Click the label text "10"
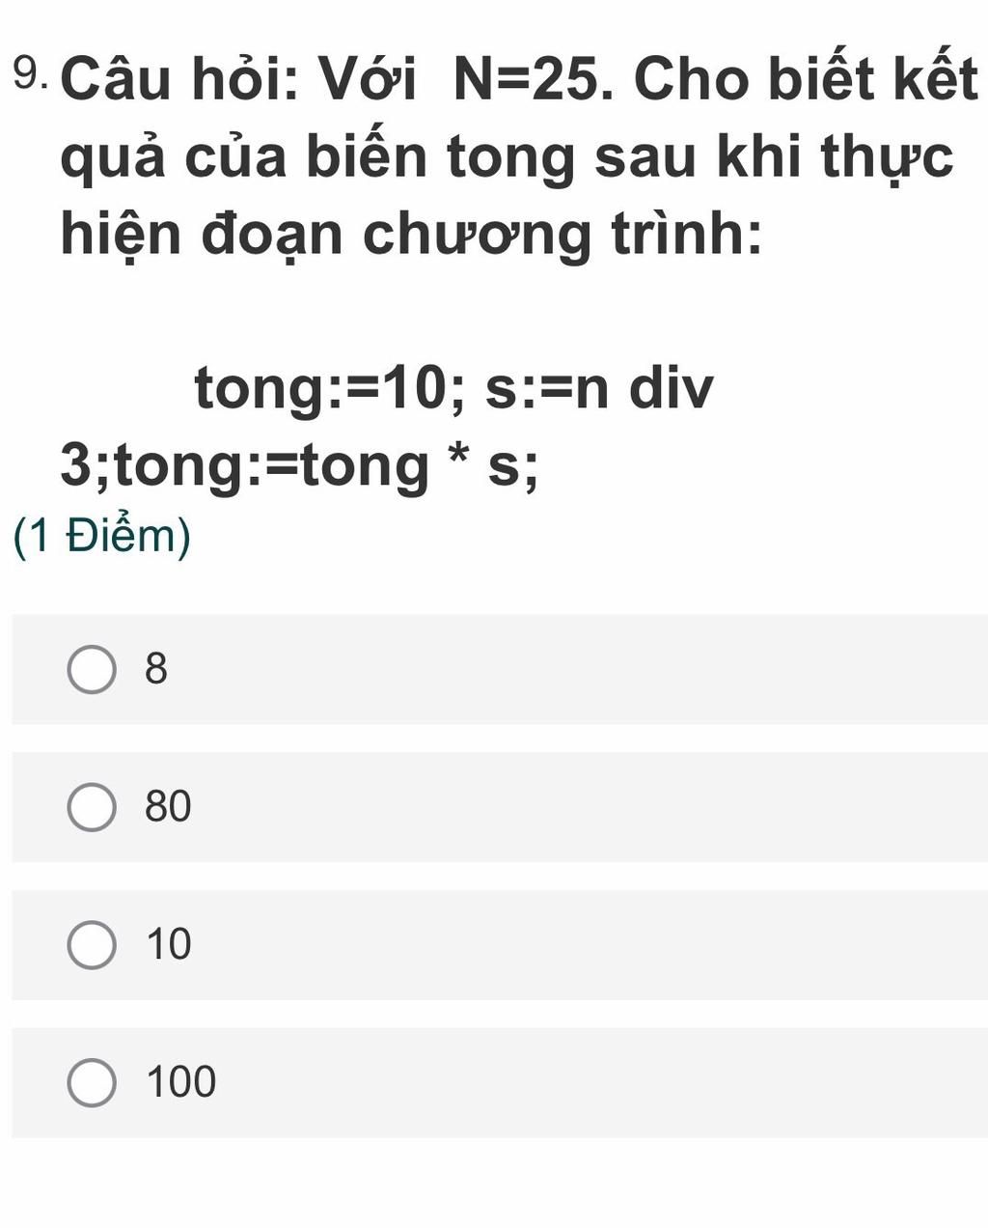This screenshot has height=1228, width=988. (169, 944)
